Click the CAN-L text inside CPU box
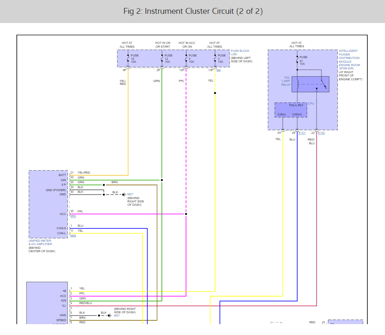The image size is (385, 335). [x=282, y=115]
